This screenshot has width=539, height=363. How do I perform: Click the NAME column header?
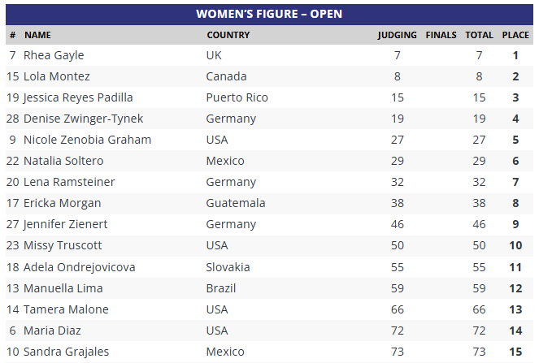(x=37, y=35)
